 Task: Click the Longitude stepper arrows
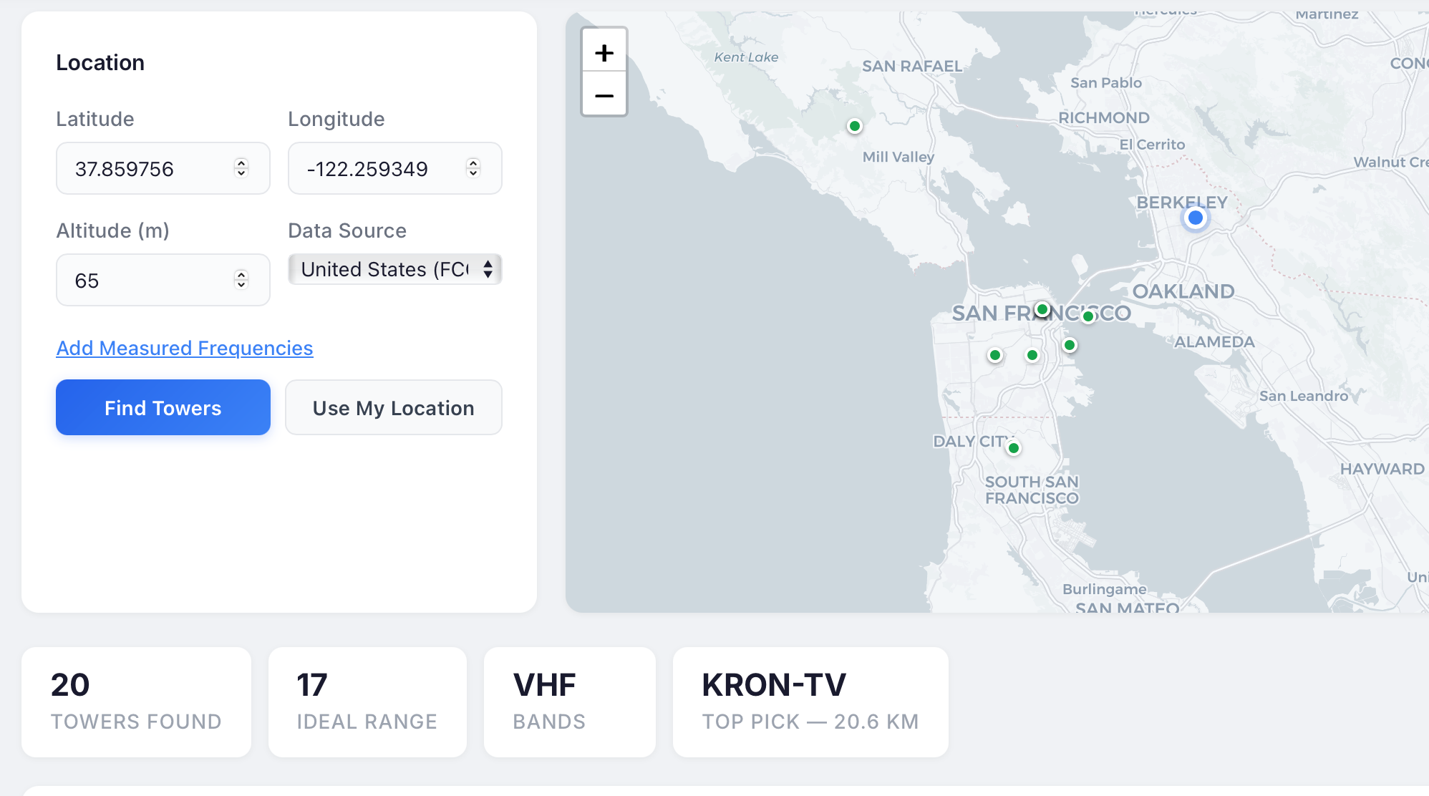(473, 168)
